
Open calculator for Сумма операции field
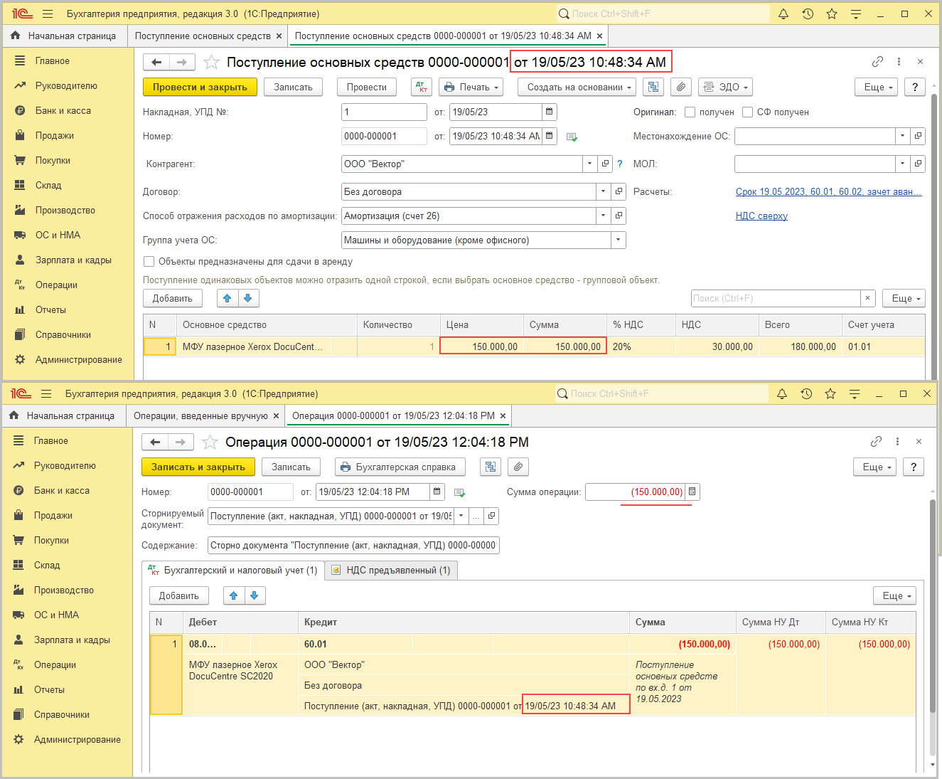tap(692, 492)
